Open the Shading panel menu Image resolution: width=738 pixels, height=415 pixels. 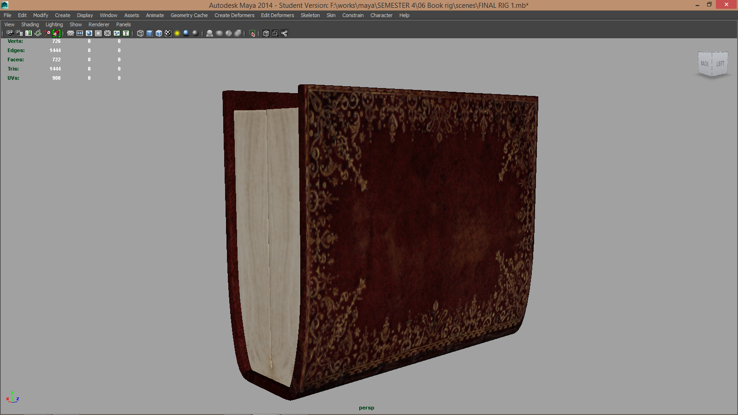30,24
